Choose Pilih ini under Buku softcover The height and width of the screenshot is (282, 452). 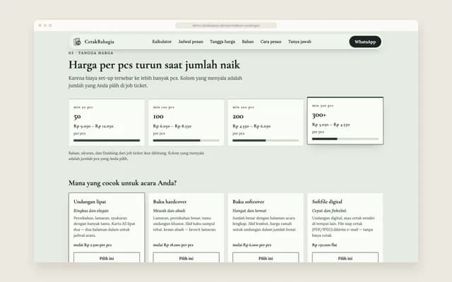click(x=266, y=258)
